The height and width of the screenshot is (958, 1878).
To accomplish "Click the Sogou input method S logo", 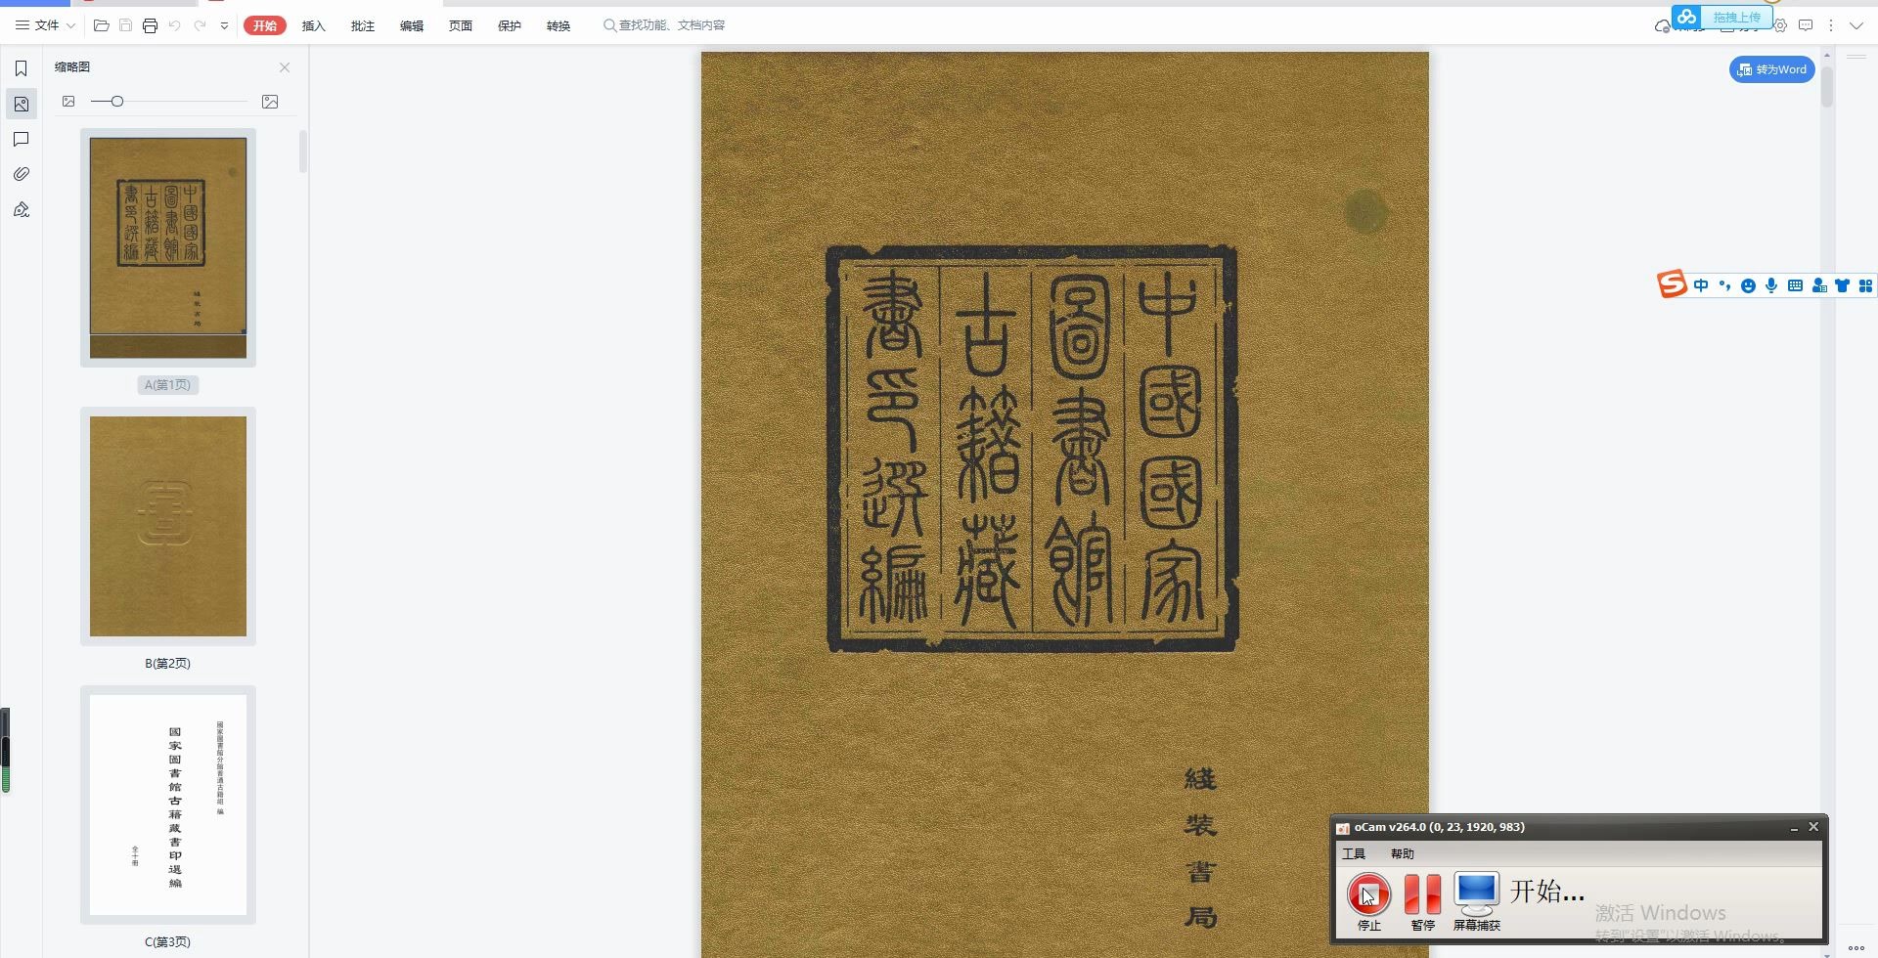I will click(1672, 284).
